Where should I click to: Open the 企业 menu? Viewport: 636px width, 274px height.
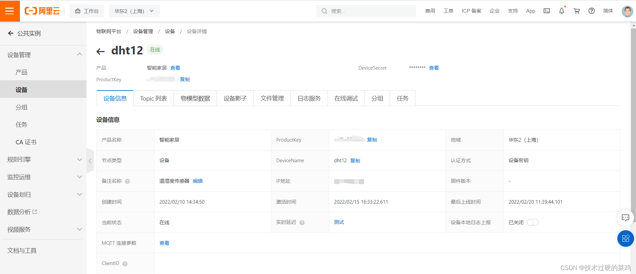(x=494, y=11)
